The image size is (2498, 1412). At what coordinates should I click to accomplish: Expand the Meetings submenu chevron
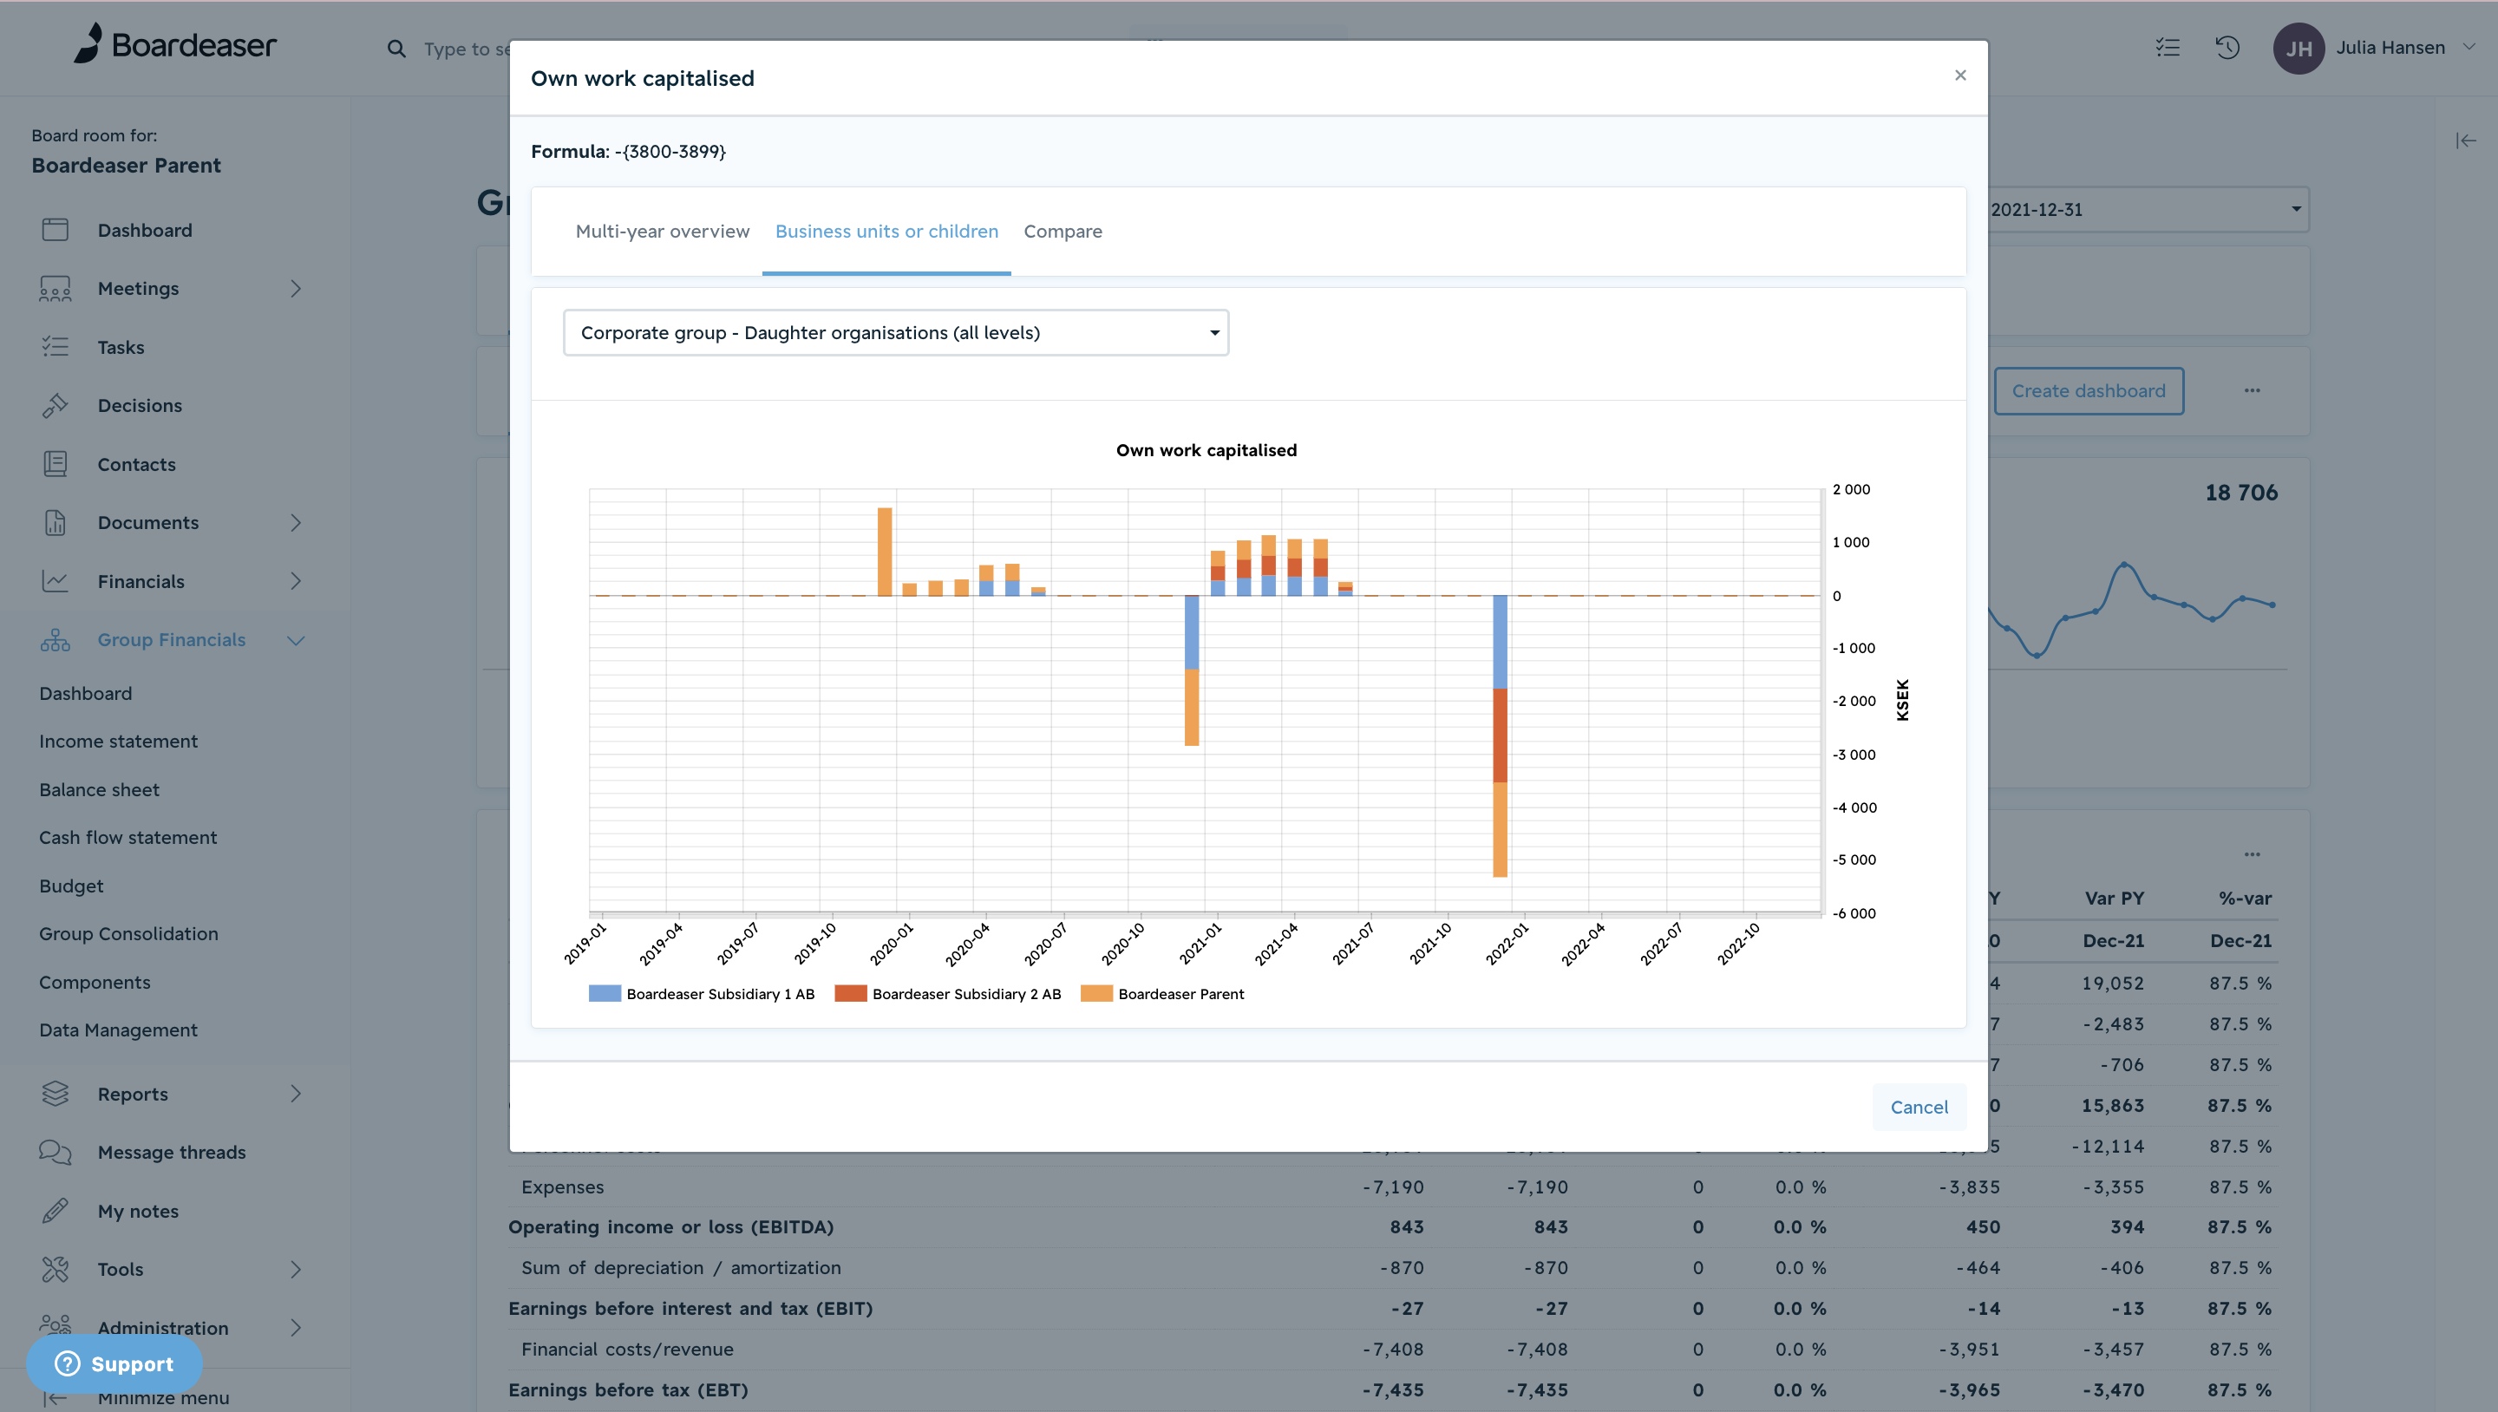(x=296, y=289)
